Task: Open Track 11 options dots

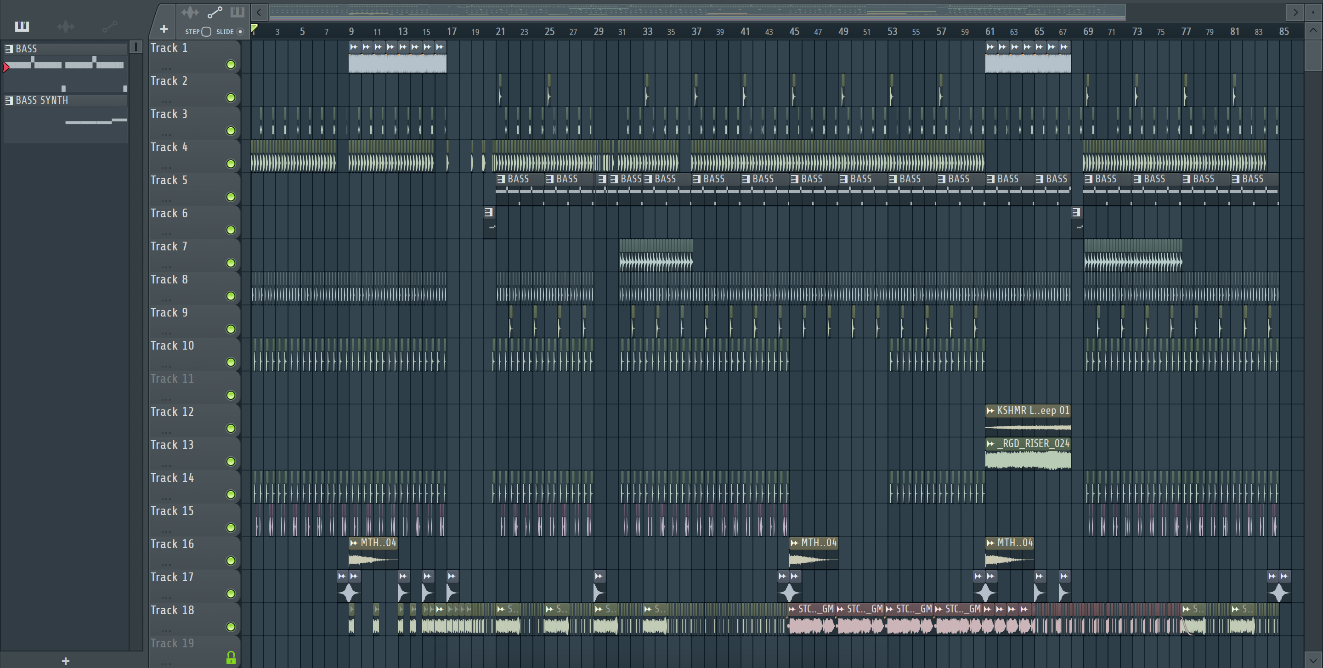Action: point(166,399)
